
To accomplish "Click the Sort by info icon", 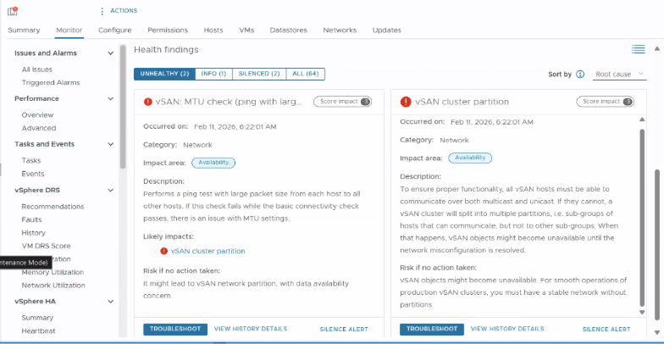I will pos(580,75).
